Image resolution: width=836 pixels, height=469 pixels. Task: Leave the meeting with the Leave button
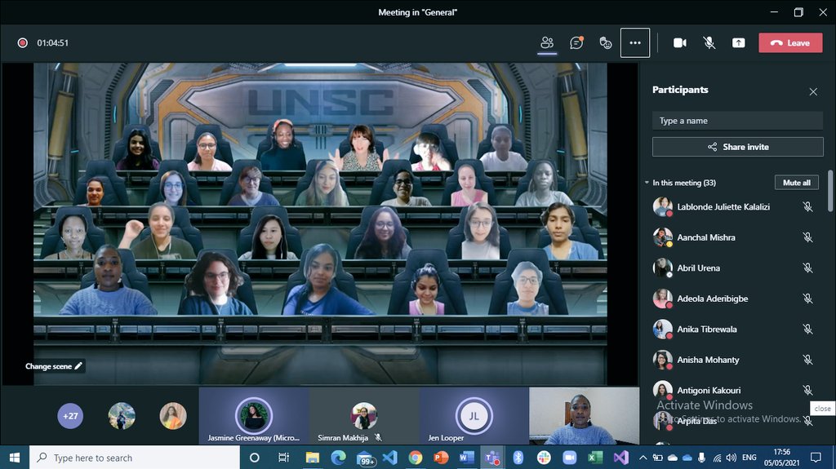(x=790, y=42)
